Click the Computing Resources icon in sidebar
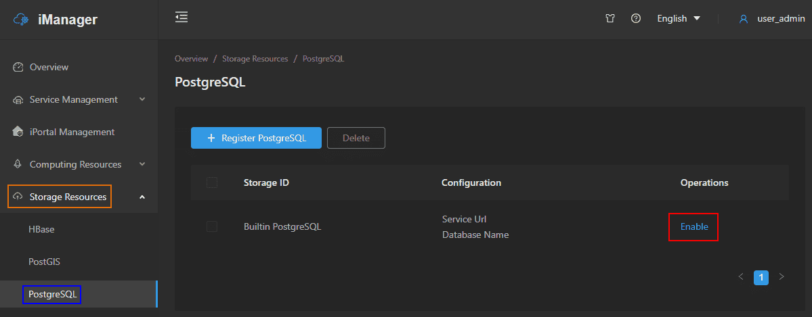This screenshot has width=812, height=317. point(18,164)
